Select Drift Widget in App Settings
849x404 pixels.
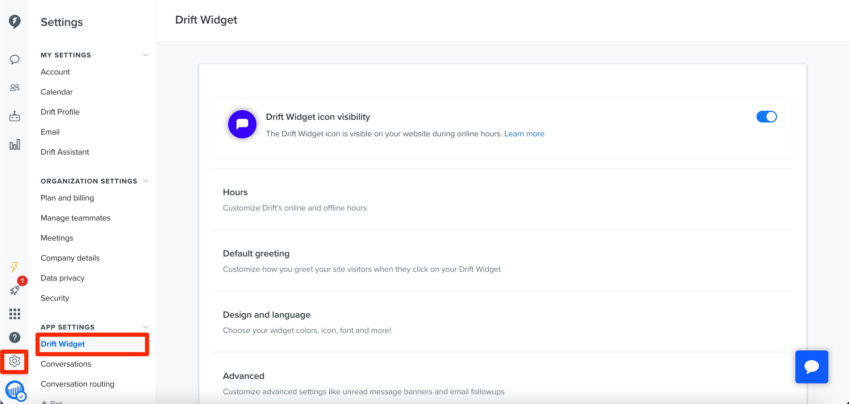coord(62,344)
